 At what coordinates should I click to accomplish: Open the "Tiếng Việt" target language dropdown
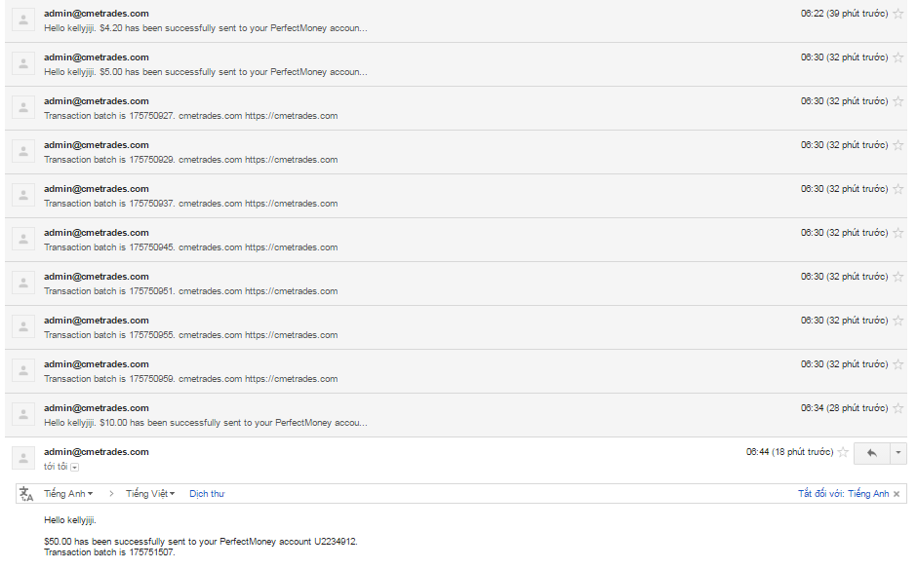pyautogui.click(x=150, y=494)
